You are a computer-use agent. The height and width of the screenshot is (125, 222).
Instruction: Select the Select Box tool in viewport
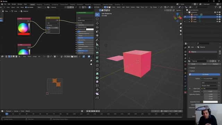97,15
